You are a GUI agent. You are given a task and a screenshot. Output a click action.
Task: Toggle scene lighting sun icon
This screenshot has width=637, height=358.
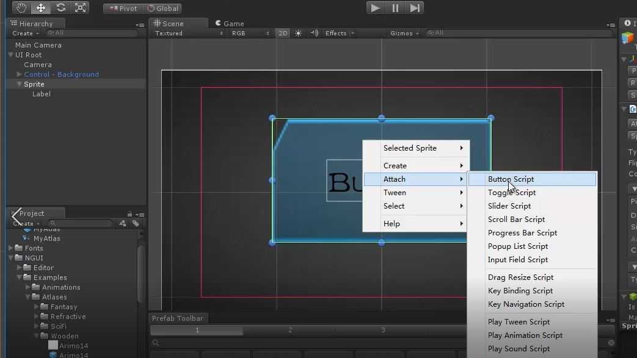pos(298,34)
